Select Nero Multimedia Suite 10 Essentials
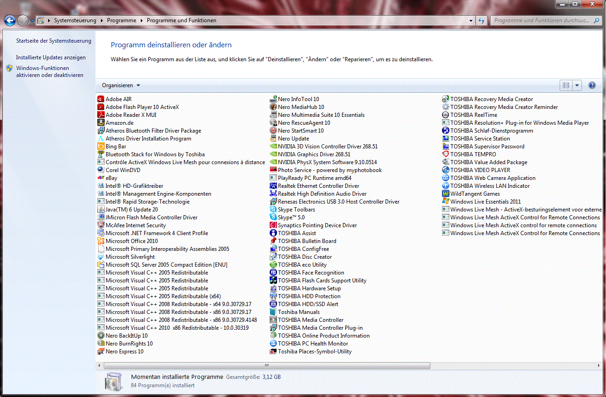This screenshot has height=397, width=606. (x=318, y=115)
